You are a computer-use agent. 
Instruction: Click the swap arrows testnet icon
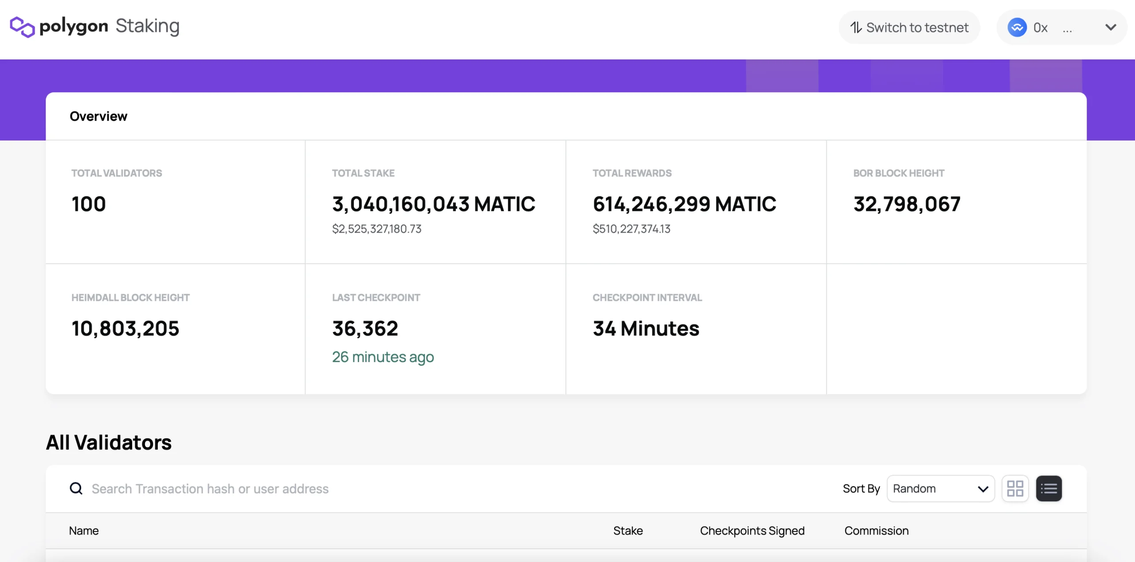856,27
